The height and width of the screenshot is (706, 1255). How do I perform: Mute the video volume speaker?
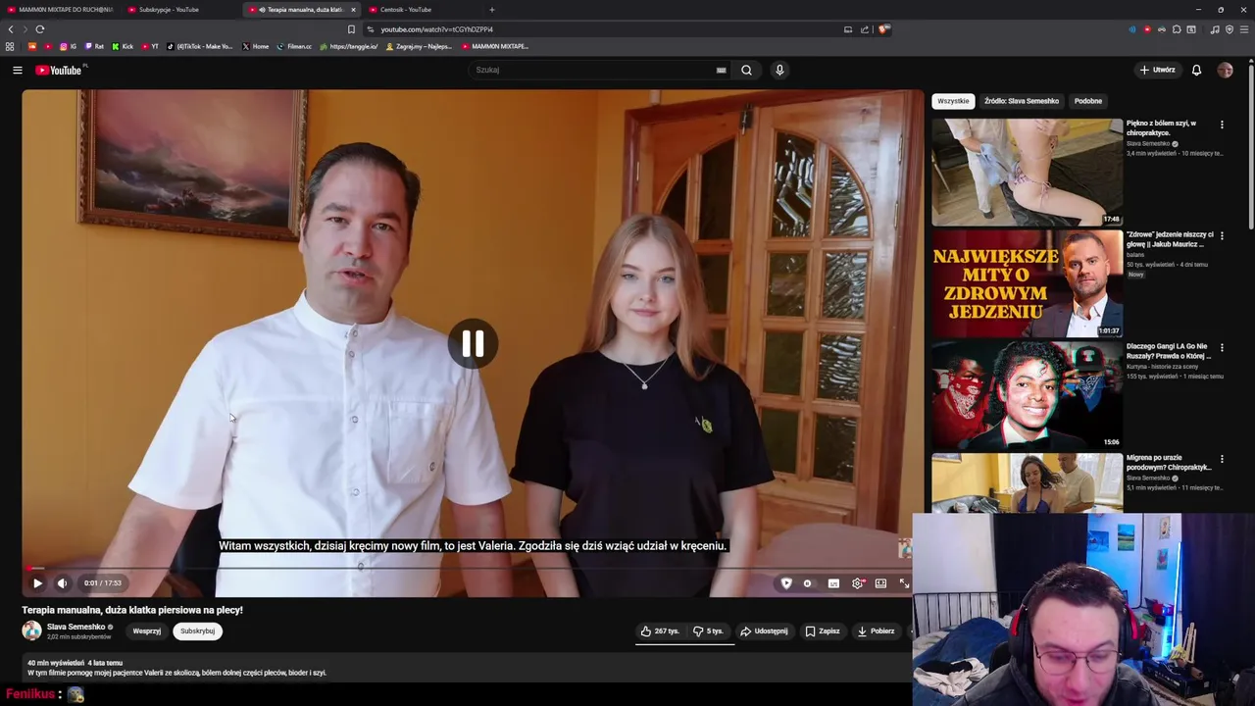62,583
